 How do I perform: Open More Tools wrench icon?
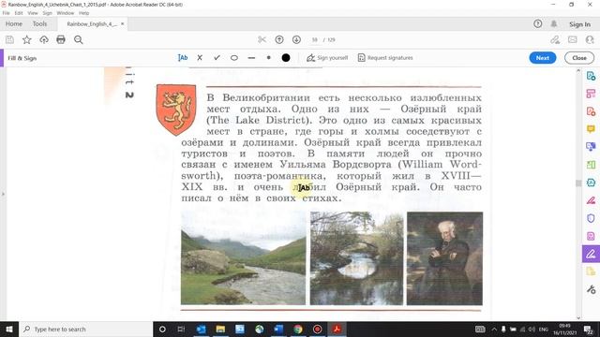click(591, 289)
